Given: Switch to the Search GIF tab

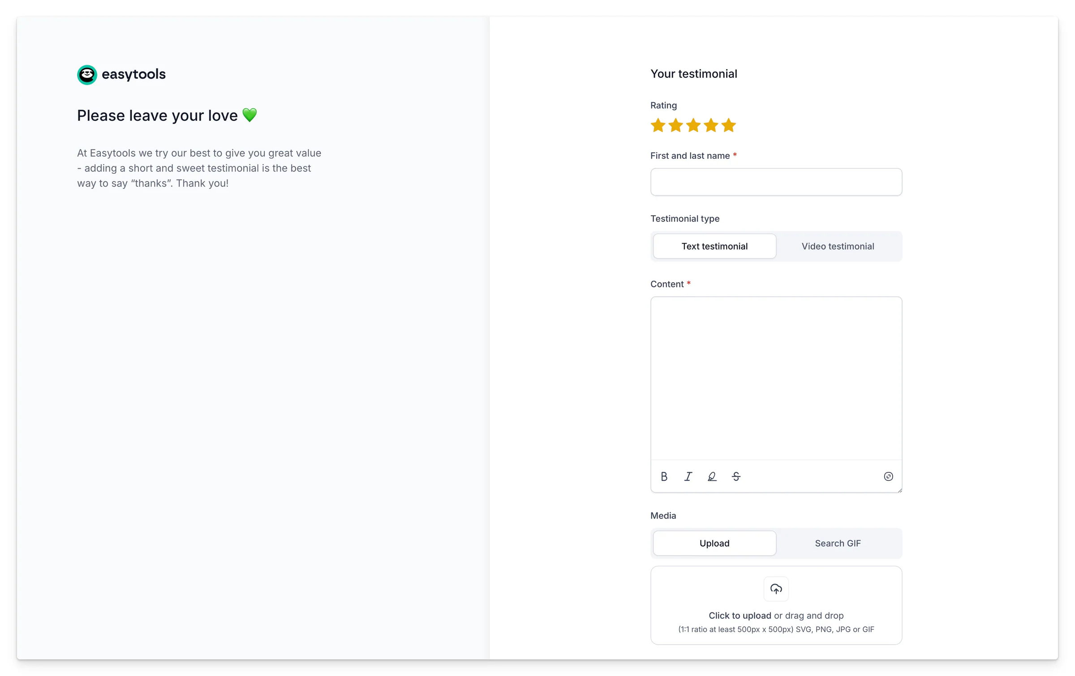Looking at the screenshot, I should (x=838, y=543).
